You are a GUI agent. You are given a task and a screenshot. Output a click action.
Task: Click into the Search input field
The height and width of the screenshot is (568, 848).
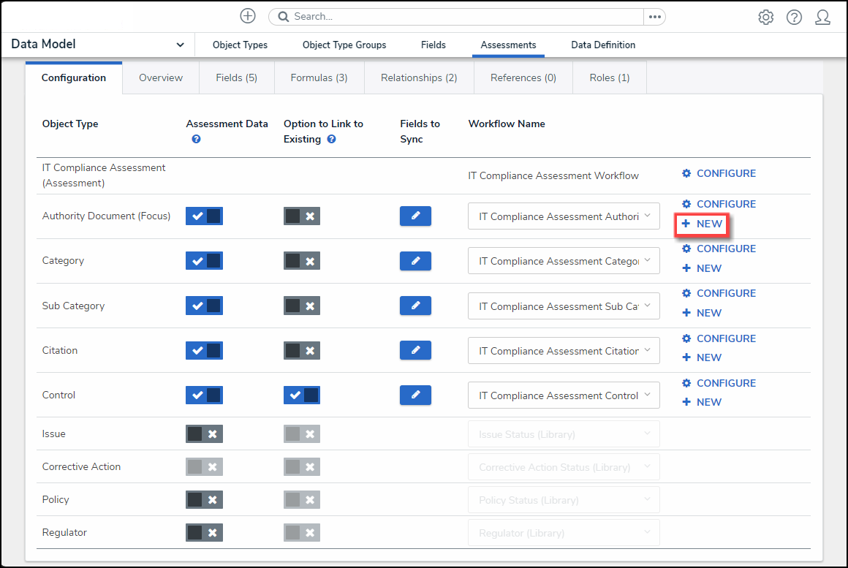[x=461, y=17]
